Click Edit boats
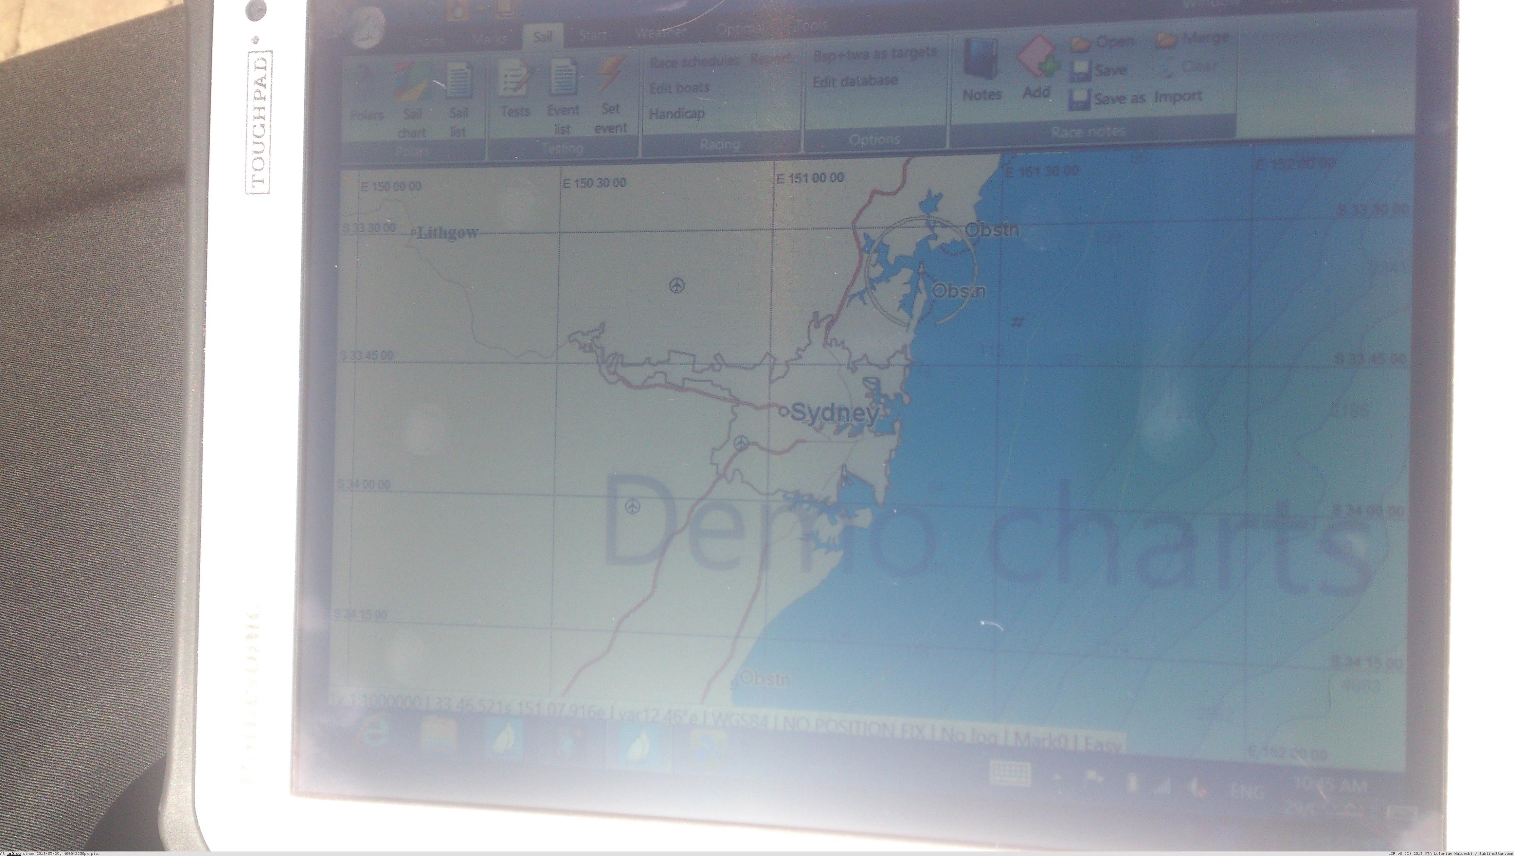This screenshot has height=856, width=1514. pyautogui.click(x=679, y=88)
